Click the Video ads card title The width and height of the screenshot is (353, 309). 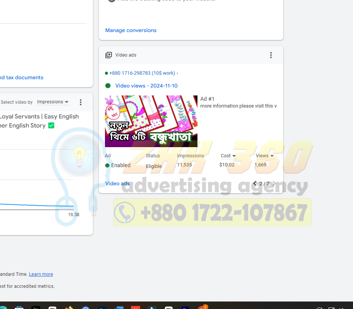click(126, 55)
